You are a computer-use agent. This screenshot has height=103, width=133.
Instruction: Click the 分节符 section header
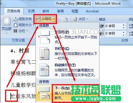click(44, 82)
